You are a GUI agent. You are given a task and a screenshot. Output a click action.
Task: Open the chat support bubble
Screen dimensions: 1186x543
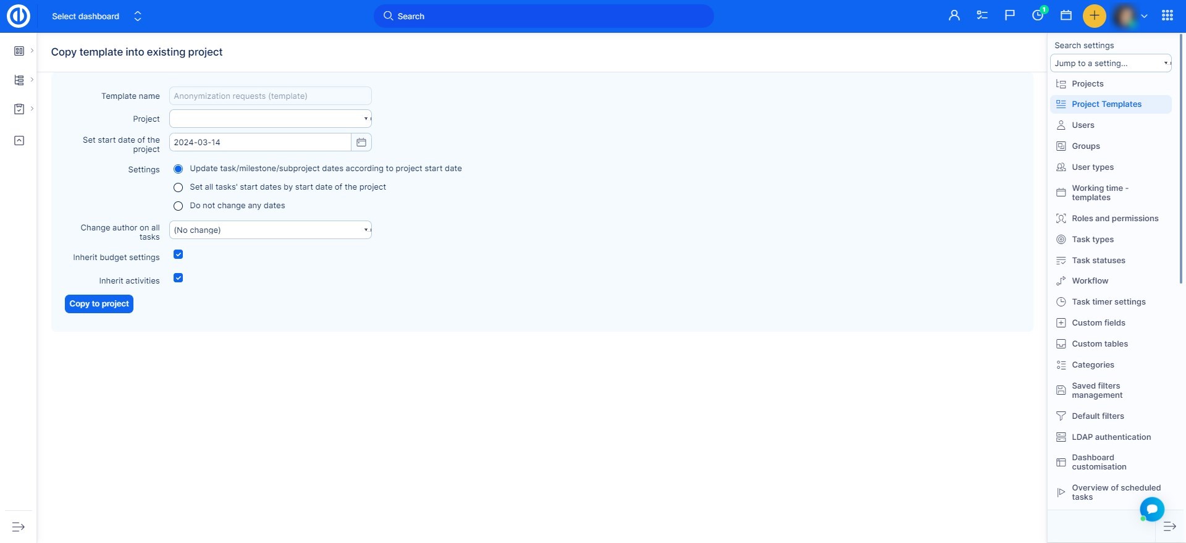(1151, 509)
